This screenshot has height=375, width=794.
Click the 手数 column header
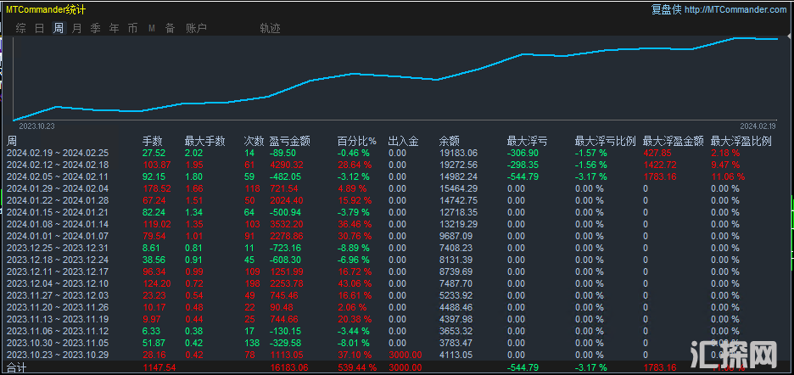click(x=152, y=141)
